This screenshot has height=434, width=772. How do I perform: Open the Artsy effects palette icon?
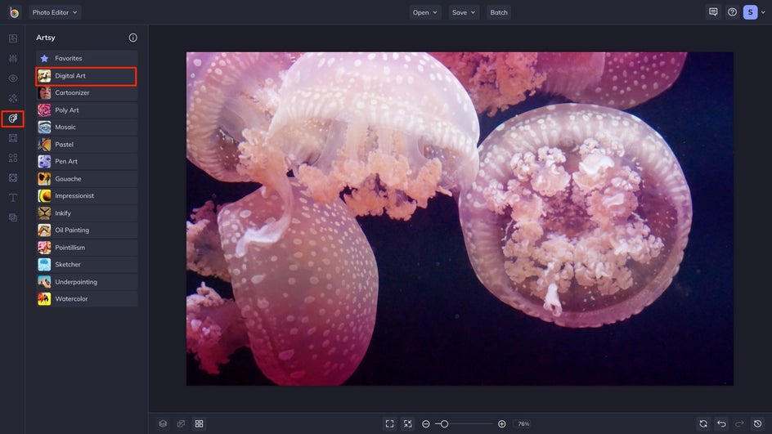pos(12,119)
